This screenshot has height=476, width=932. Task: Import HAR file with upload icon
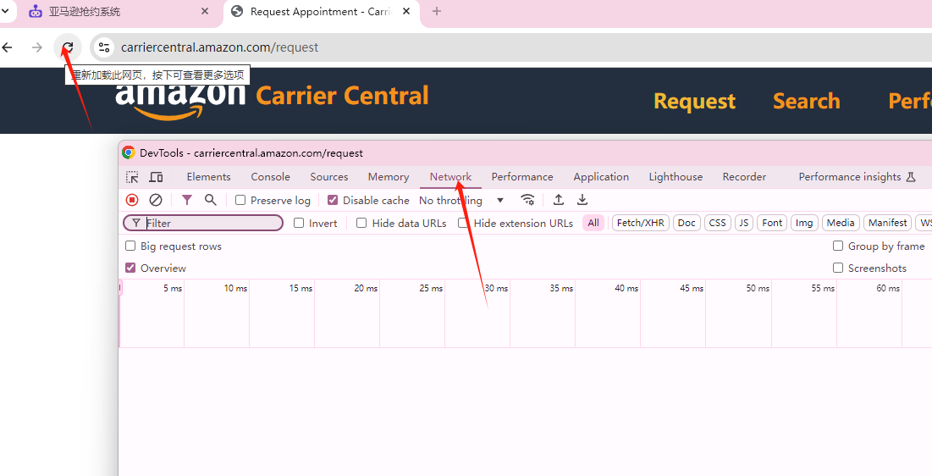click(559, 200)
